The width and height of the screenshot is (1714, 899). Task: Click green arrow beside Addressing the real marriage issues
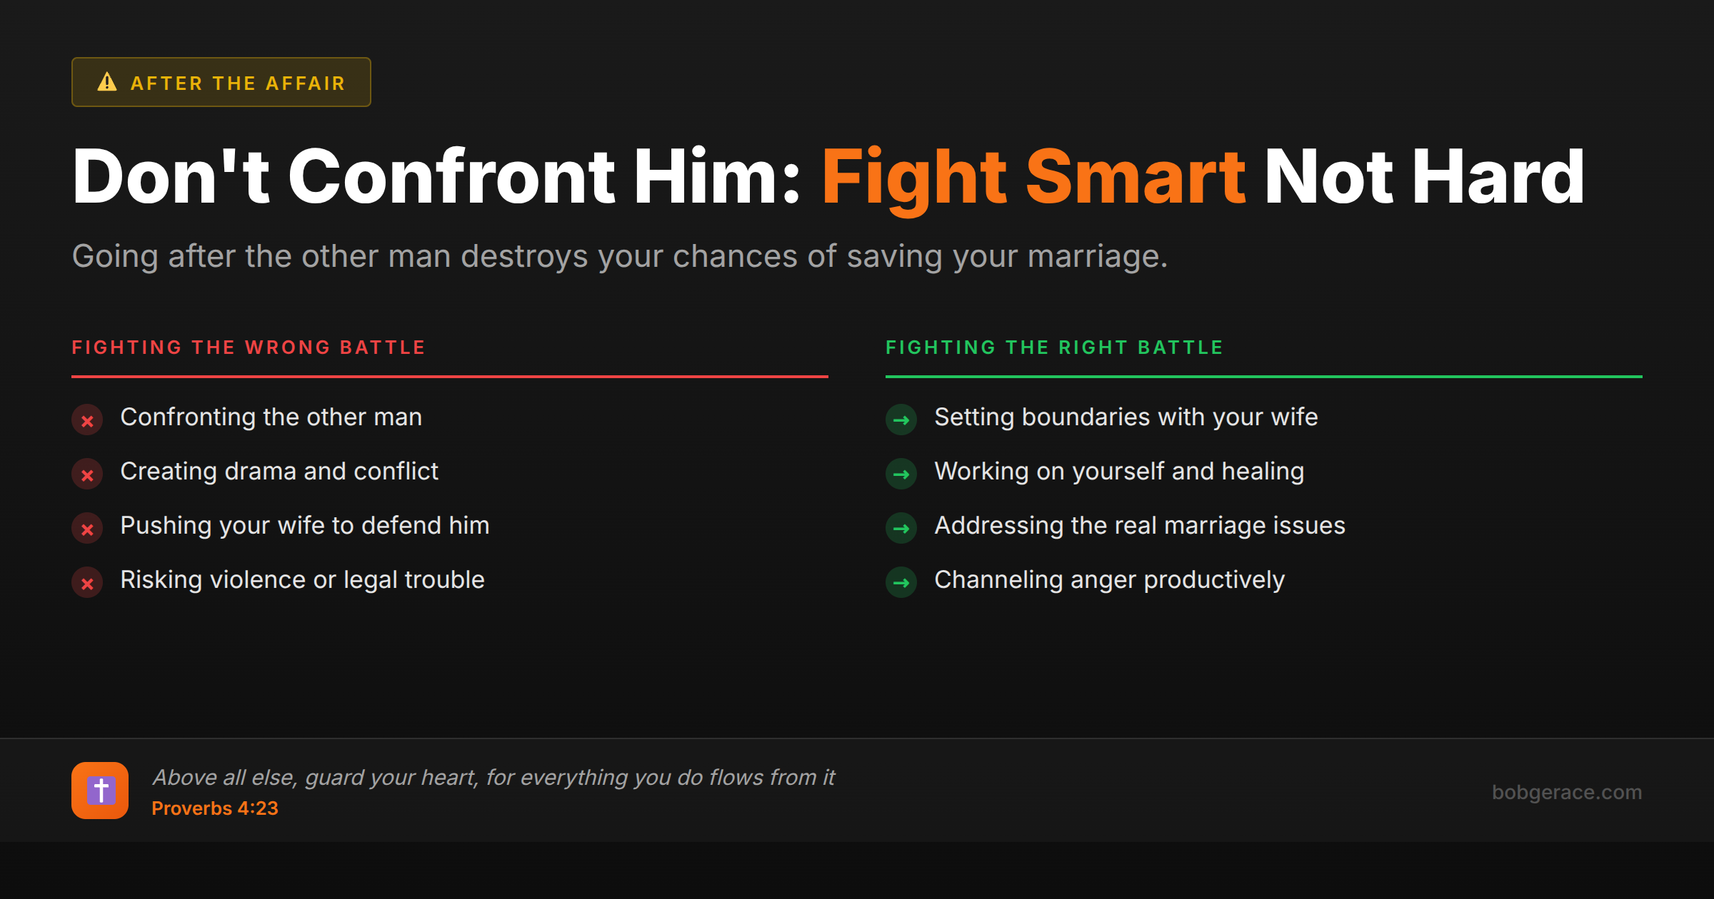pos(901,529)
